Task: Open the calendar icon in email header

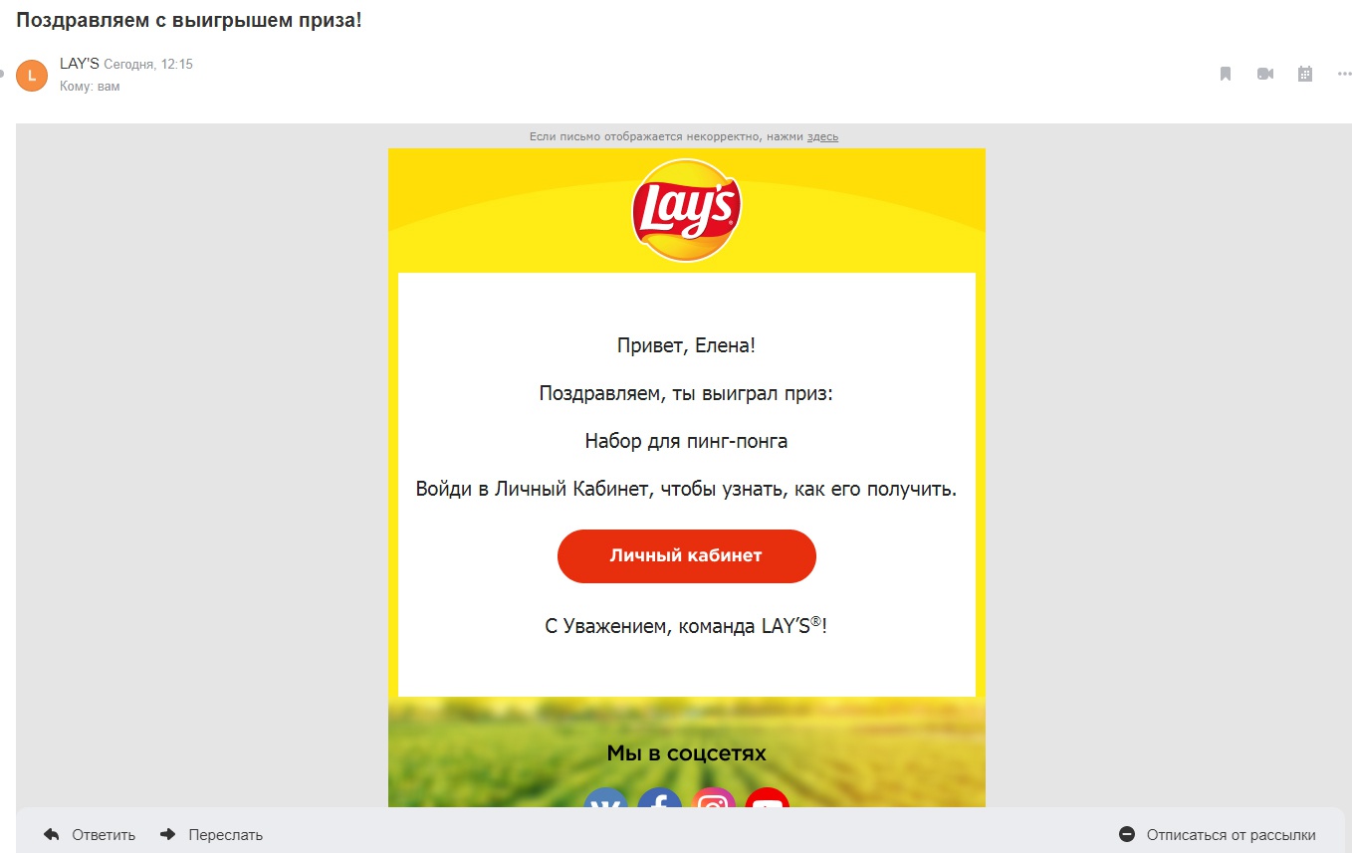Action: pos(1305,74)
